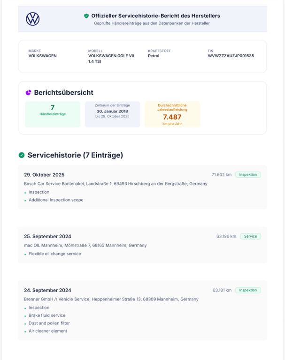The height and width of the screenshot is (360, 285).
Task: Click the Air cleaner element item
Action: point(48,331)
